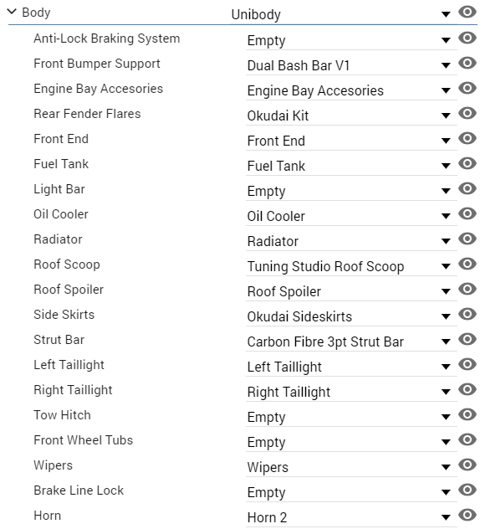Click the Left Taillight eye icon
This screenshot has width=485, height=529.
click(467, 364)
